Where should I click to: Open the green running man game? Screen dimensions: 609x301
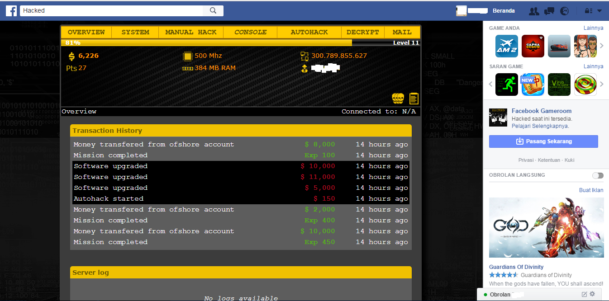pyautogui.click(x=506, y=85)
